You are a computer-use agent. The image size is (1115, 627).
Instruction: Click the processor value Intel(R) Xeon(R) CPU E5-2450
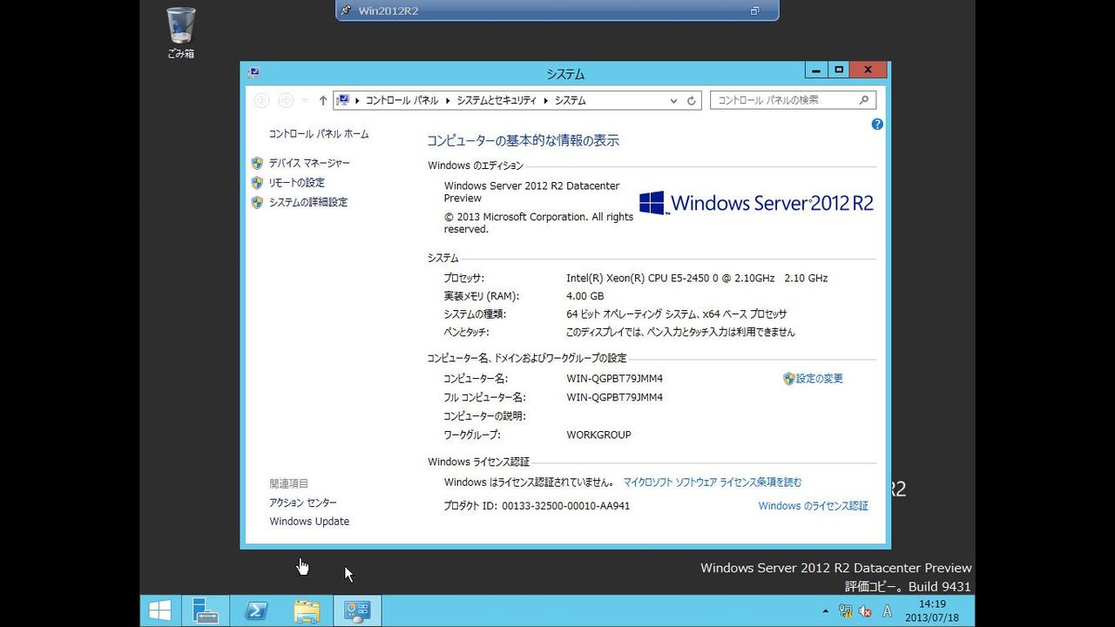point(697,279)
